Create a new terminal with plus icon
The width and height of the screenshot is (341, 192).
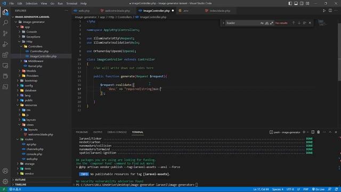click(x=304, y=132)
